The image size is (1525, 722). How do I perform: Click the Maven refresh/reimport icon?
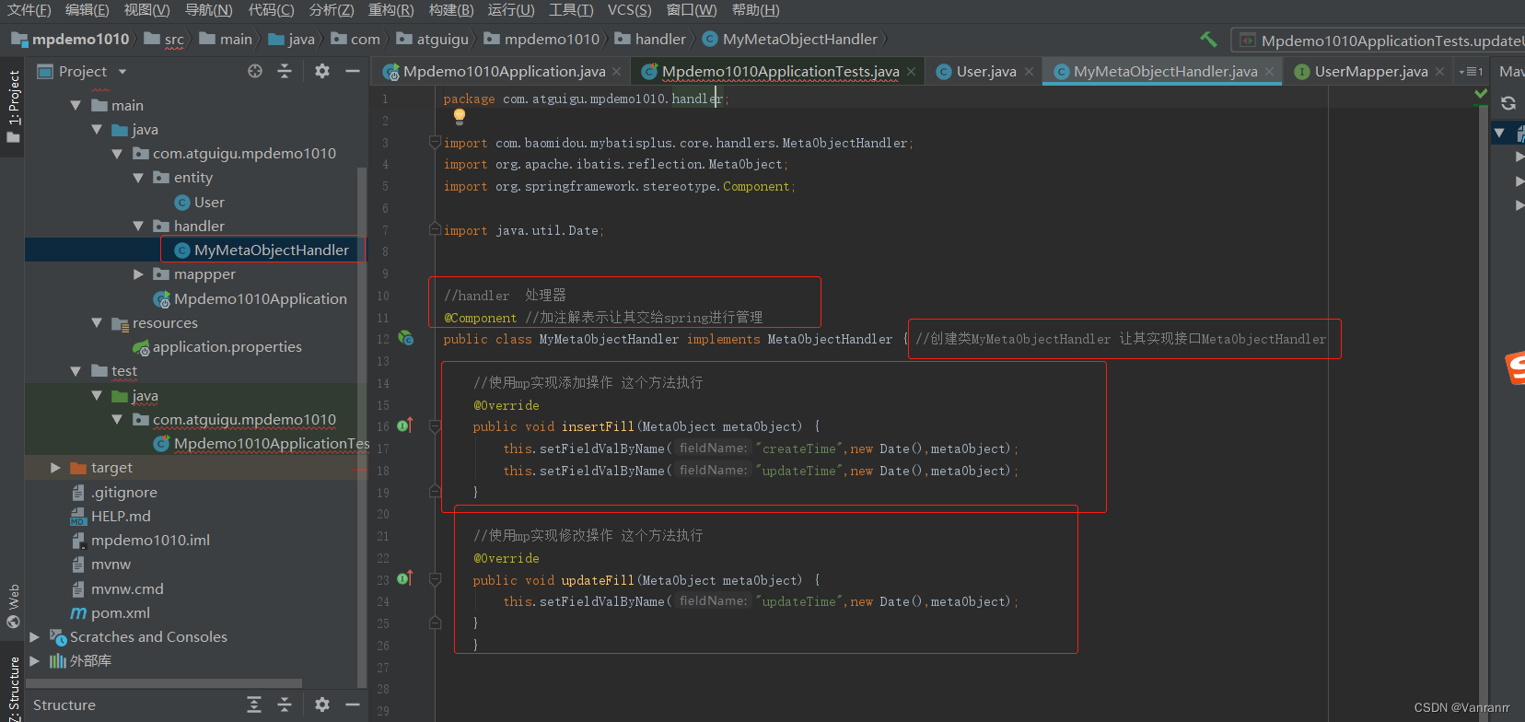tap(1508, 103)
